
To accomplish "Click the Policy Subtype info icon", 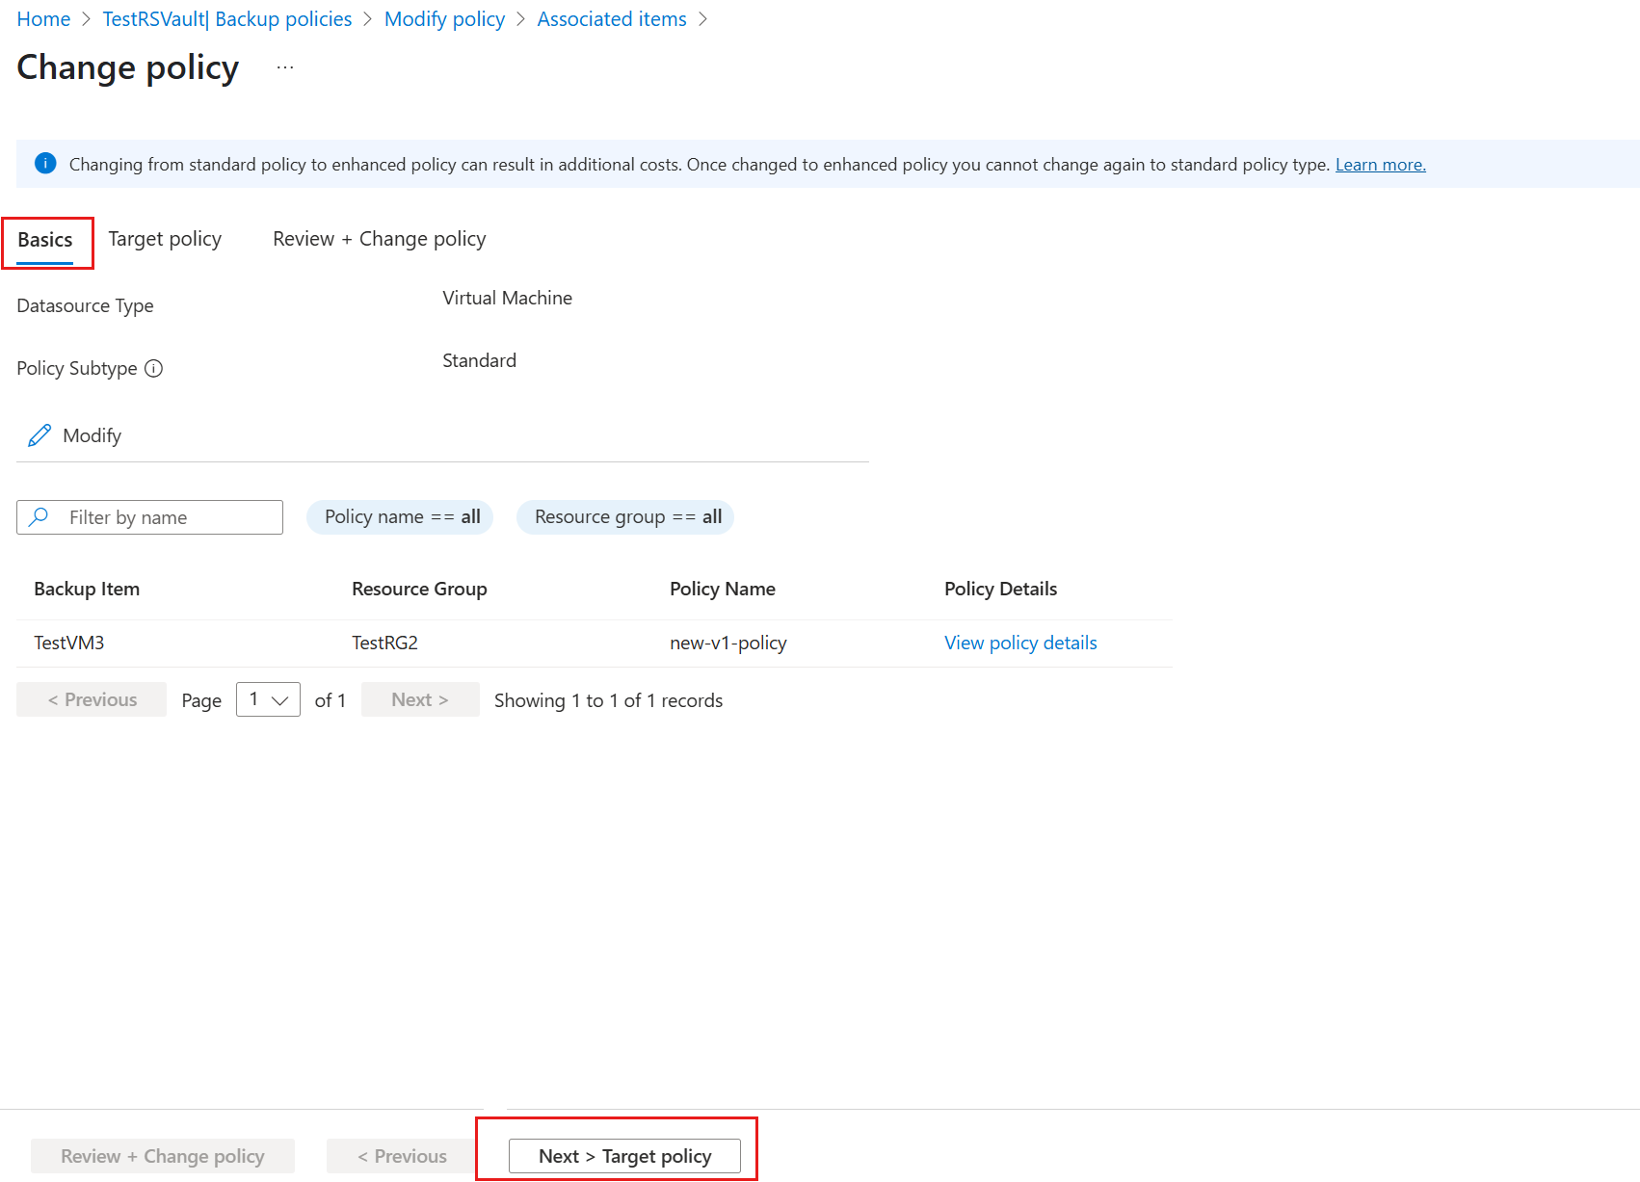I will [x=154, y=369].
